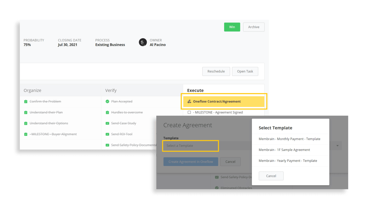This screenshot has height=209, width=368.
Task: Select Membrain - 1F Sample Agreement
Action: (284, 150)
